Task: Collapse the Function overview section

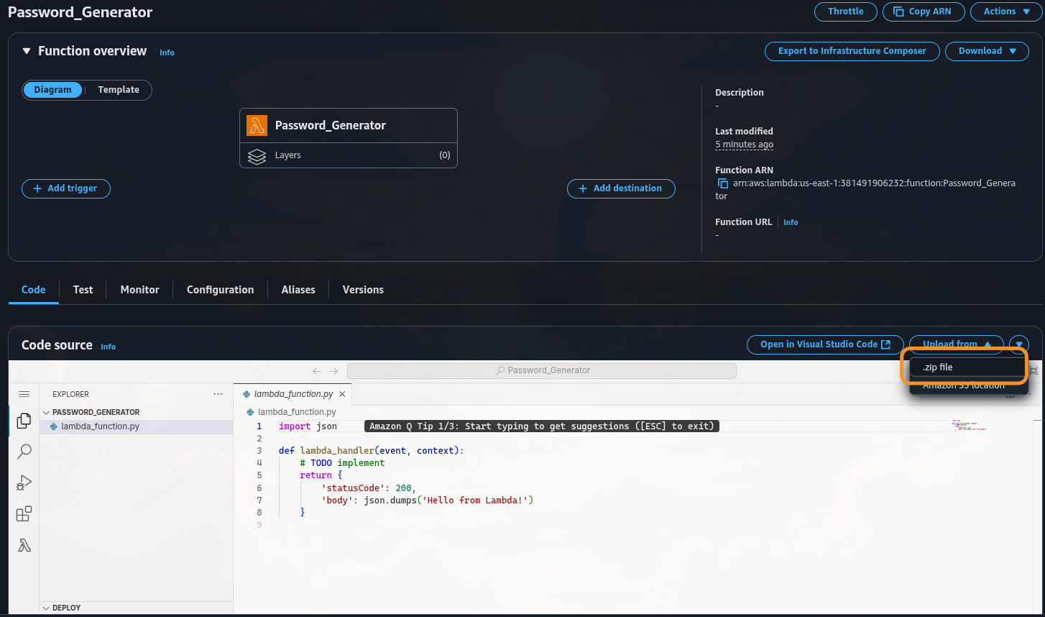Action: [x=27, y=51]
